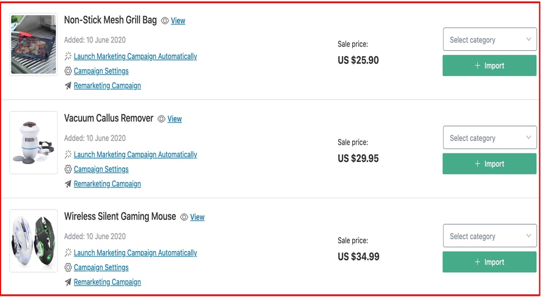
Task: Click paper-plane icon for Grill Bag remarketing
Action: pos(68,86)
